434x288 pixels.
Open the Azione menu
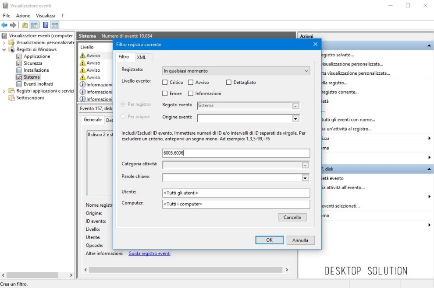coord(23,16)
